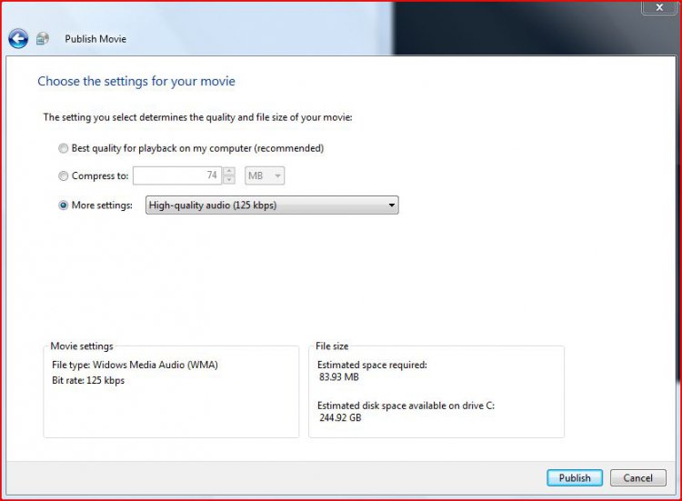The image size is (682, 501).
Task: Decrease the compress size with down stepper
Action: pyautogui.click(x=229, y=180)
